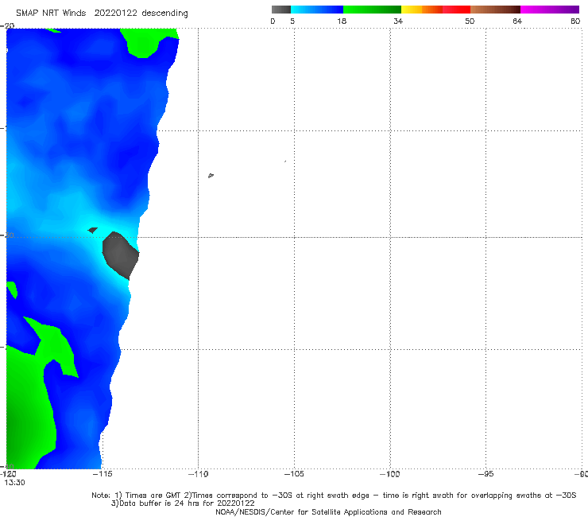Click the note "3)Data buffer is 24 hrs for 20220122"
588x517 pixels.
[x=183, y=503]
